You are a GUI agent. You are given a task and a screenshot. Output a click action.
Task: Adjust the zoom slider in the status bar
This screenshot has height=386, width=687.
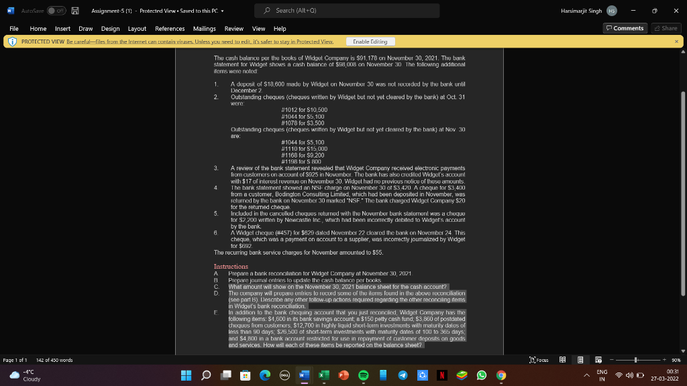(636, 360)
